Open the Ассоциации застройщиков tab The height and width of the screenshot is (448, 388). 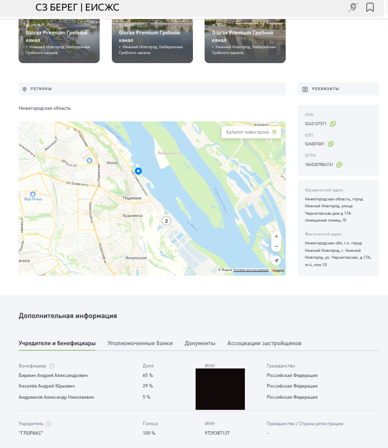coord(264,343)
